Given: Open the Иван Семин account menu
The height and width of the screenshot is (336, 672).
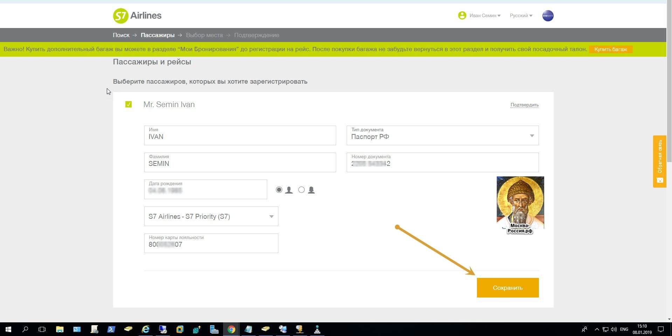Looking at the screenshot, I should point(485,16).
